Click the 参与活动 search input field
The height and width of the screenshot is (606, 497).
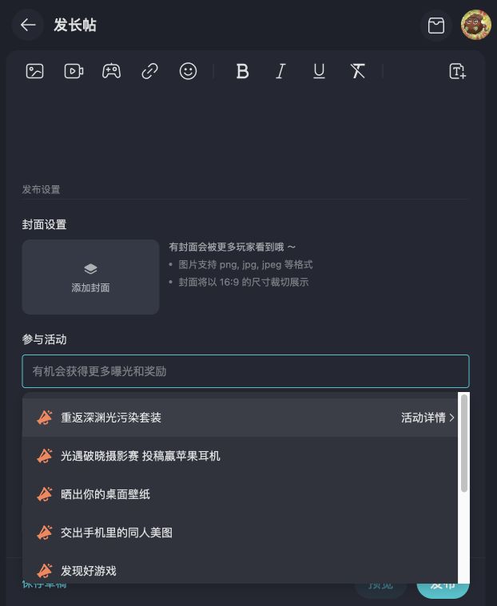pos(245,371)
